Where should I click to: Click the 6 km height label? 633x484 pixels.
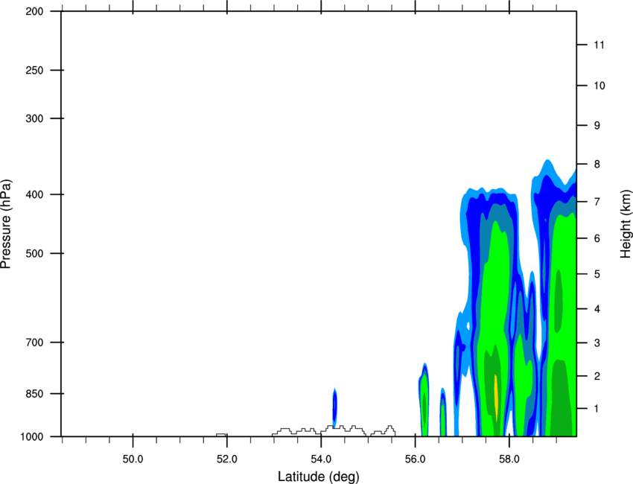[x=597, y=238]
